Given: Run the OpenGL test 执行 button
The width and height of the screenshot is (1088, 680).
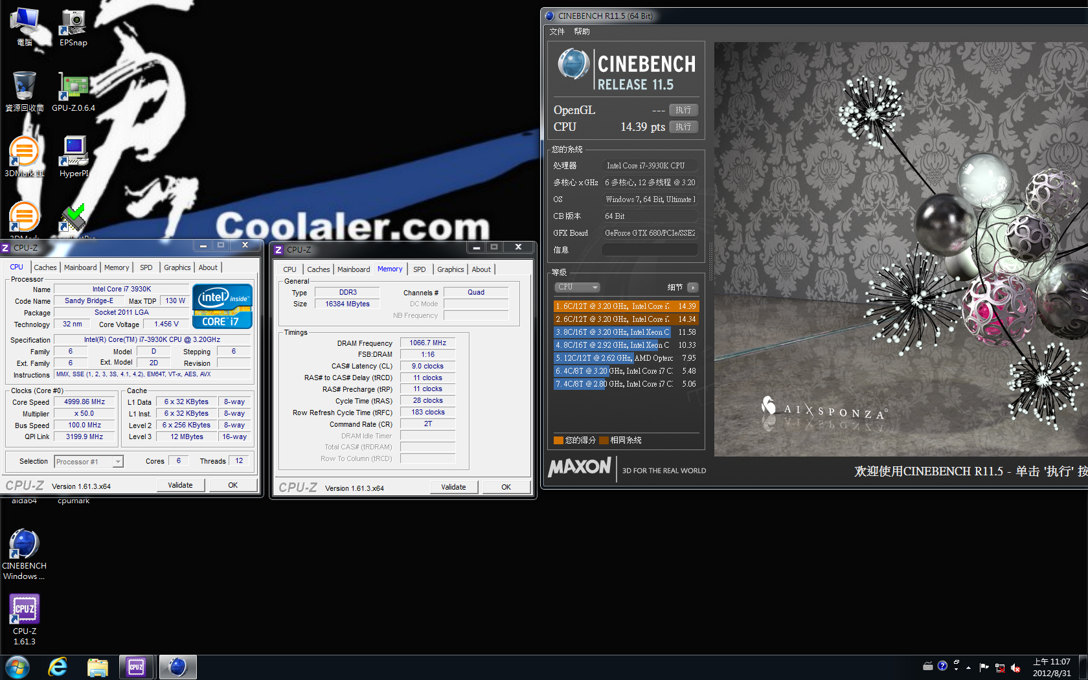Looking at the screenshot, I should click(683, 110).
